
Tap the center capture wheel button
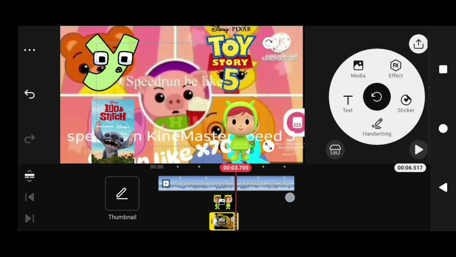pos(377,97)
